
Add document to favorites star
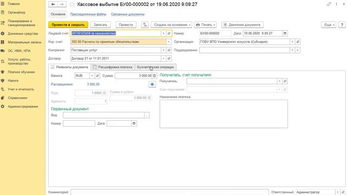coord(72,4)
